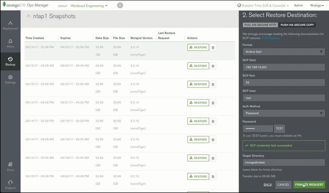Click the Target Directory input field
This screenshot has height=193, width=329.
point(283,162)
